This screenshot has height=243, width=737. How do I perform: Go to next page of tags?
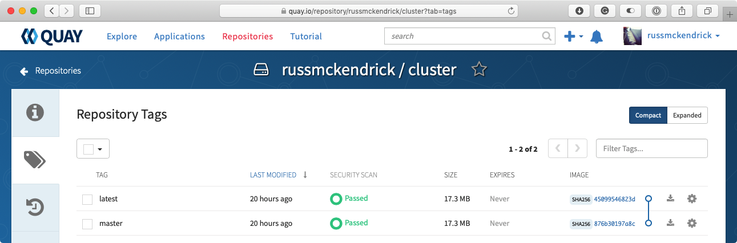point(578,148)
